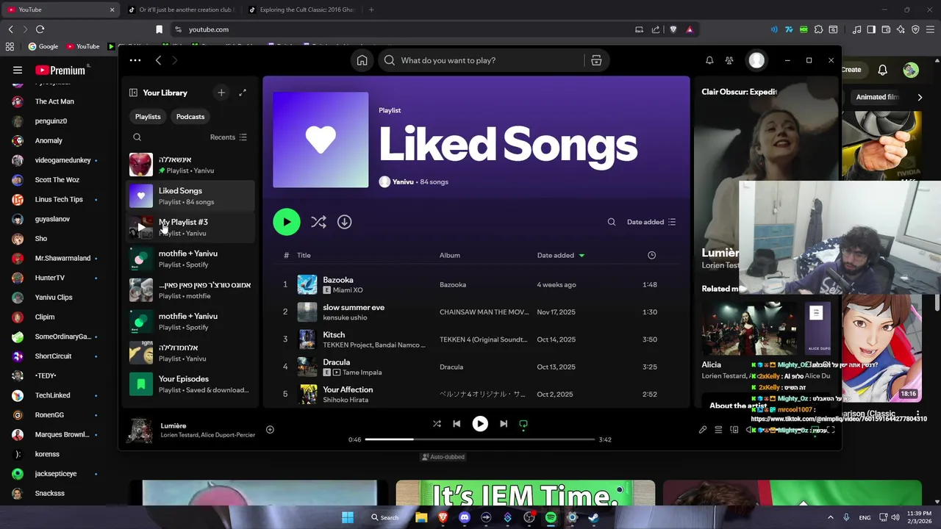Create new playlist with plus icon
Screen dimensions: 941x529
point(221,93)
